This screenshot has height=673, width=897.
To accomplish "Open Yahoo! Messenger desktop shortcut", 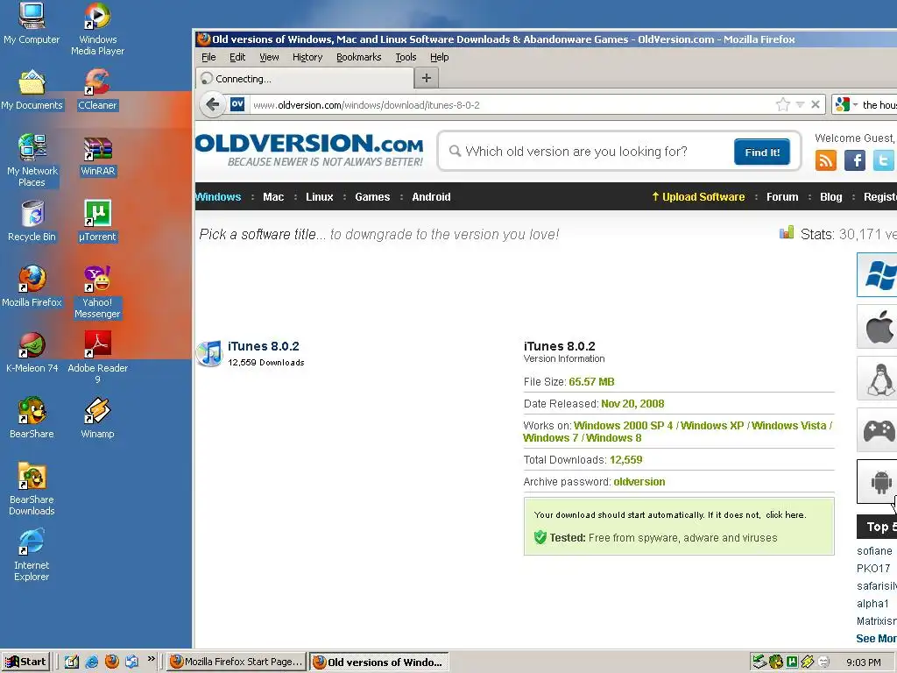I will tap(97, 293).
